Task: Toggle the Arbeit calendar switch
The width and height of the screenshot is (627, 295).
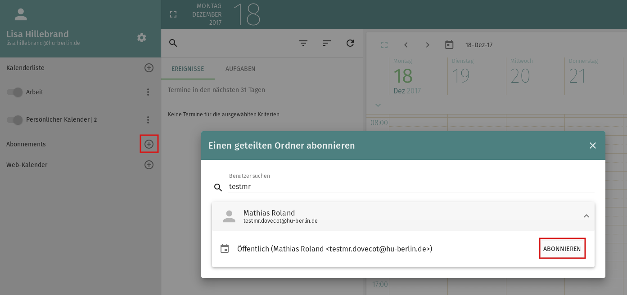Action: tap(15, 92)
